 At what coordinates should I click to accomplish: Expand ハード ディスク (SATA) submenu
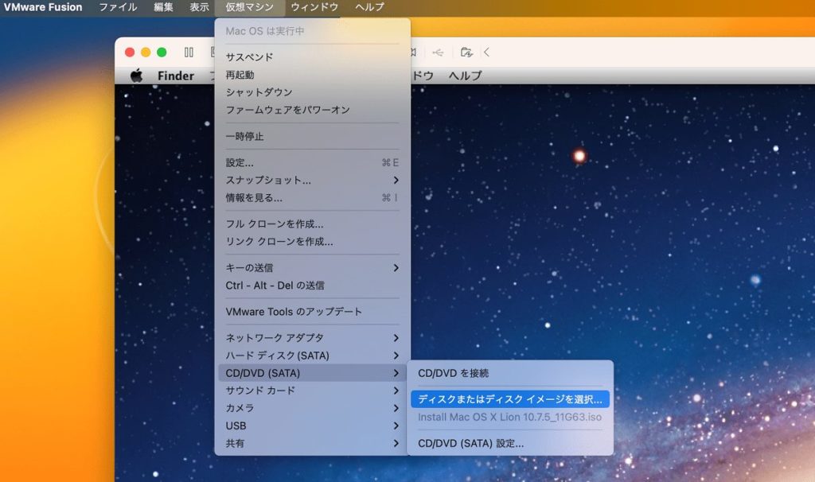312,356
